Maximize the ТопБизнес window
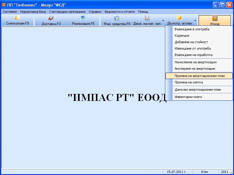Screen dimensions: 234x175 coord(223,5)
